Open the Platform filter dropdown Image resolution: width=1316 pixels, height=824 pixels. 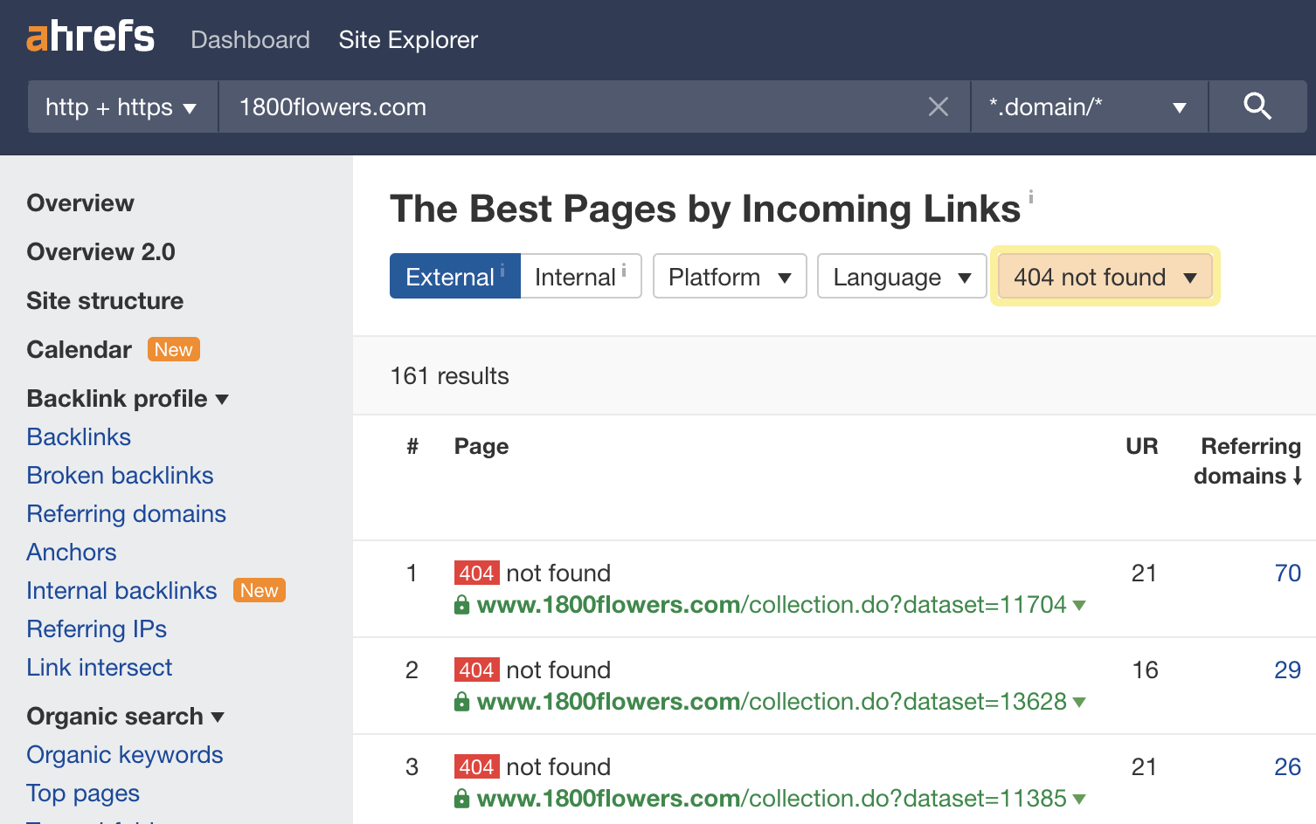[730, 276]
